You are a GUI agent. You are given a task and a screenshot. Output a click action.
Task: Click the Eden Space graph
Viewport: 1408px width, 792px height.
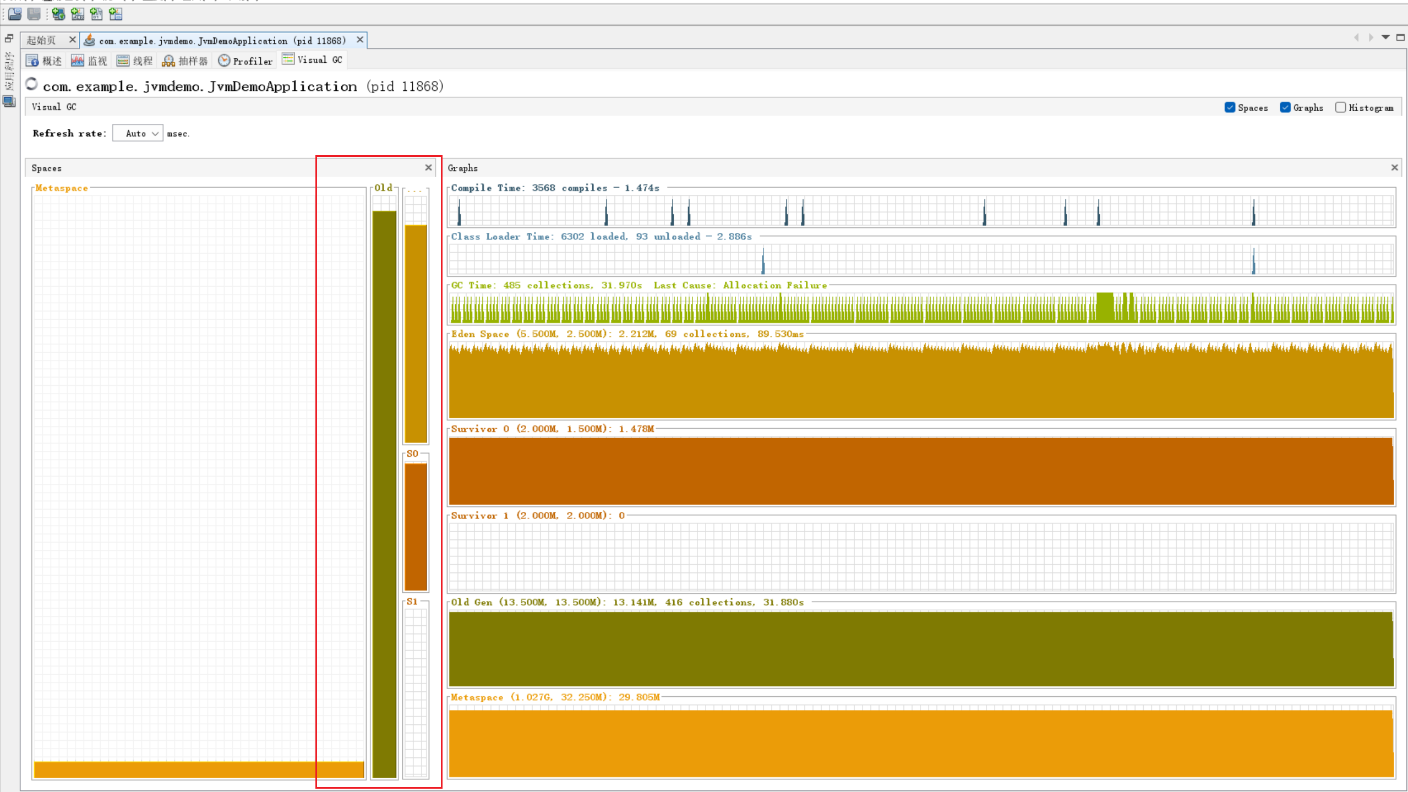tap(921, 380)
